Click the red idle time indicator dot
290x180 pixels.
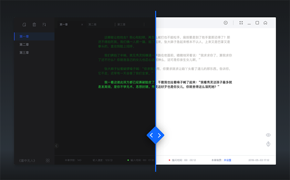tap(169, 160)
